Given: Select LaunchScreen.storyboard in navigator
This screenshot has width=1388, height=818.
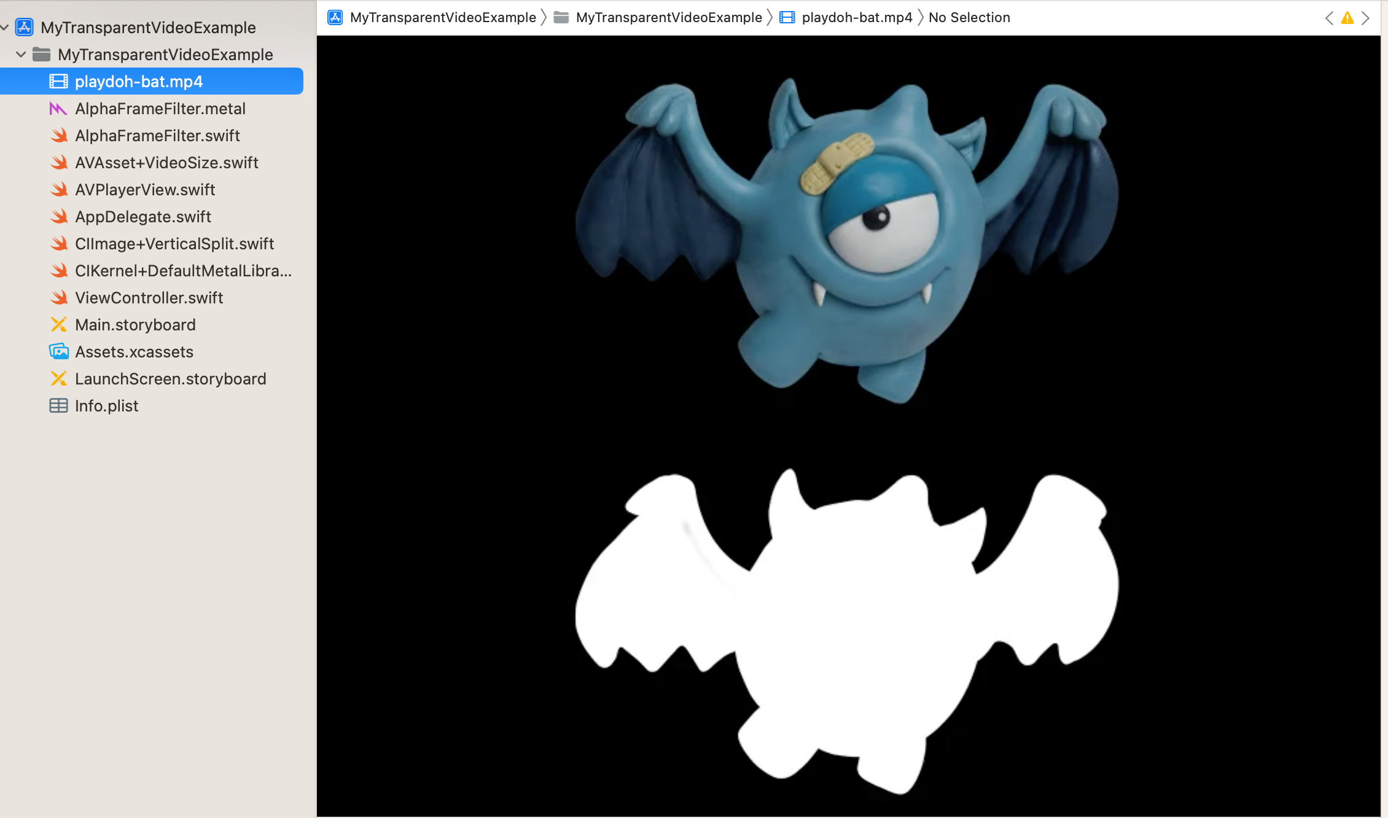Looking at the screenshot, I should [x=170, y=379].
